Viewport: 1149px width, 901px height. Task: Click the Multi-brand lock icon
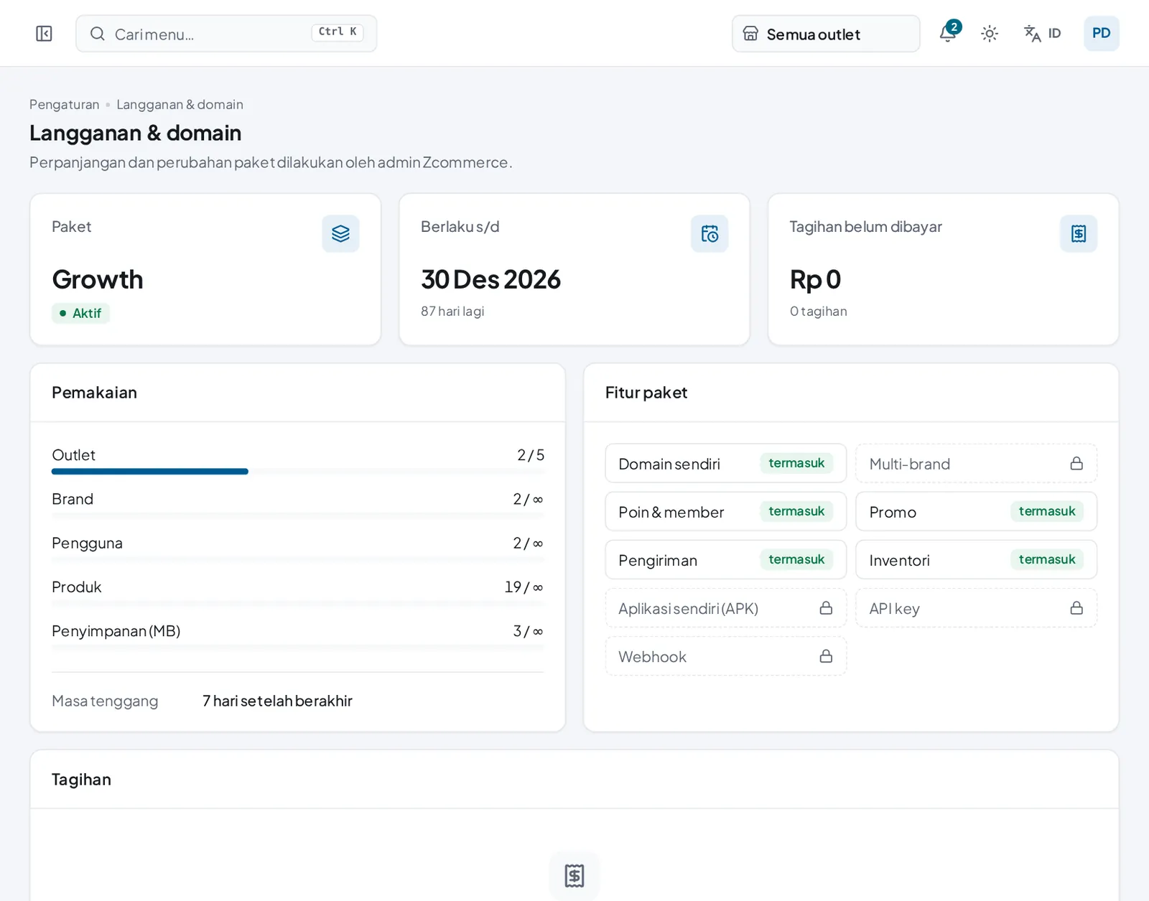tap(1076, 463)
